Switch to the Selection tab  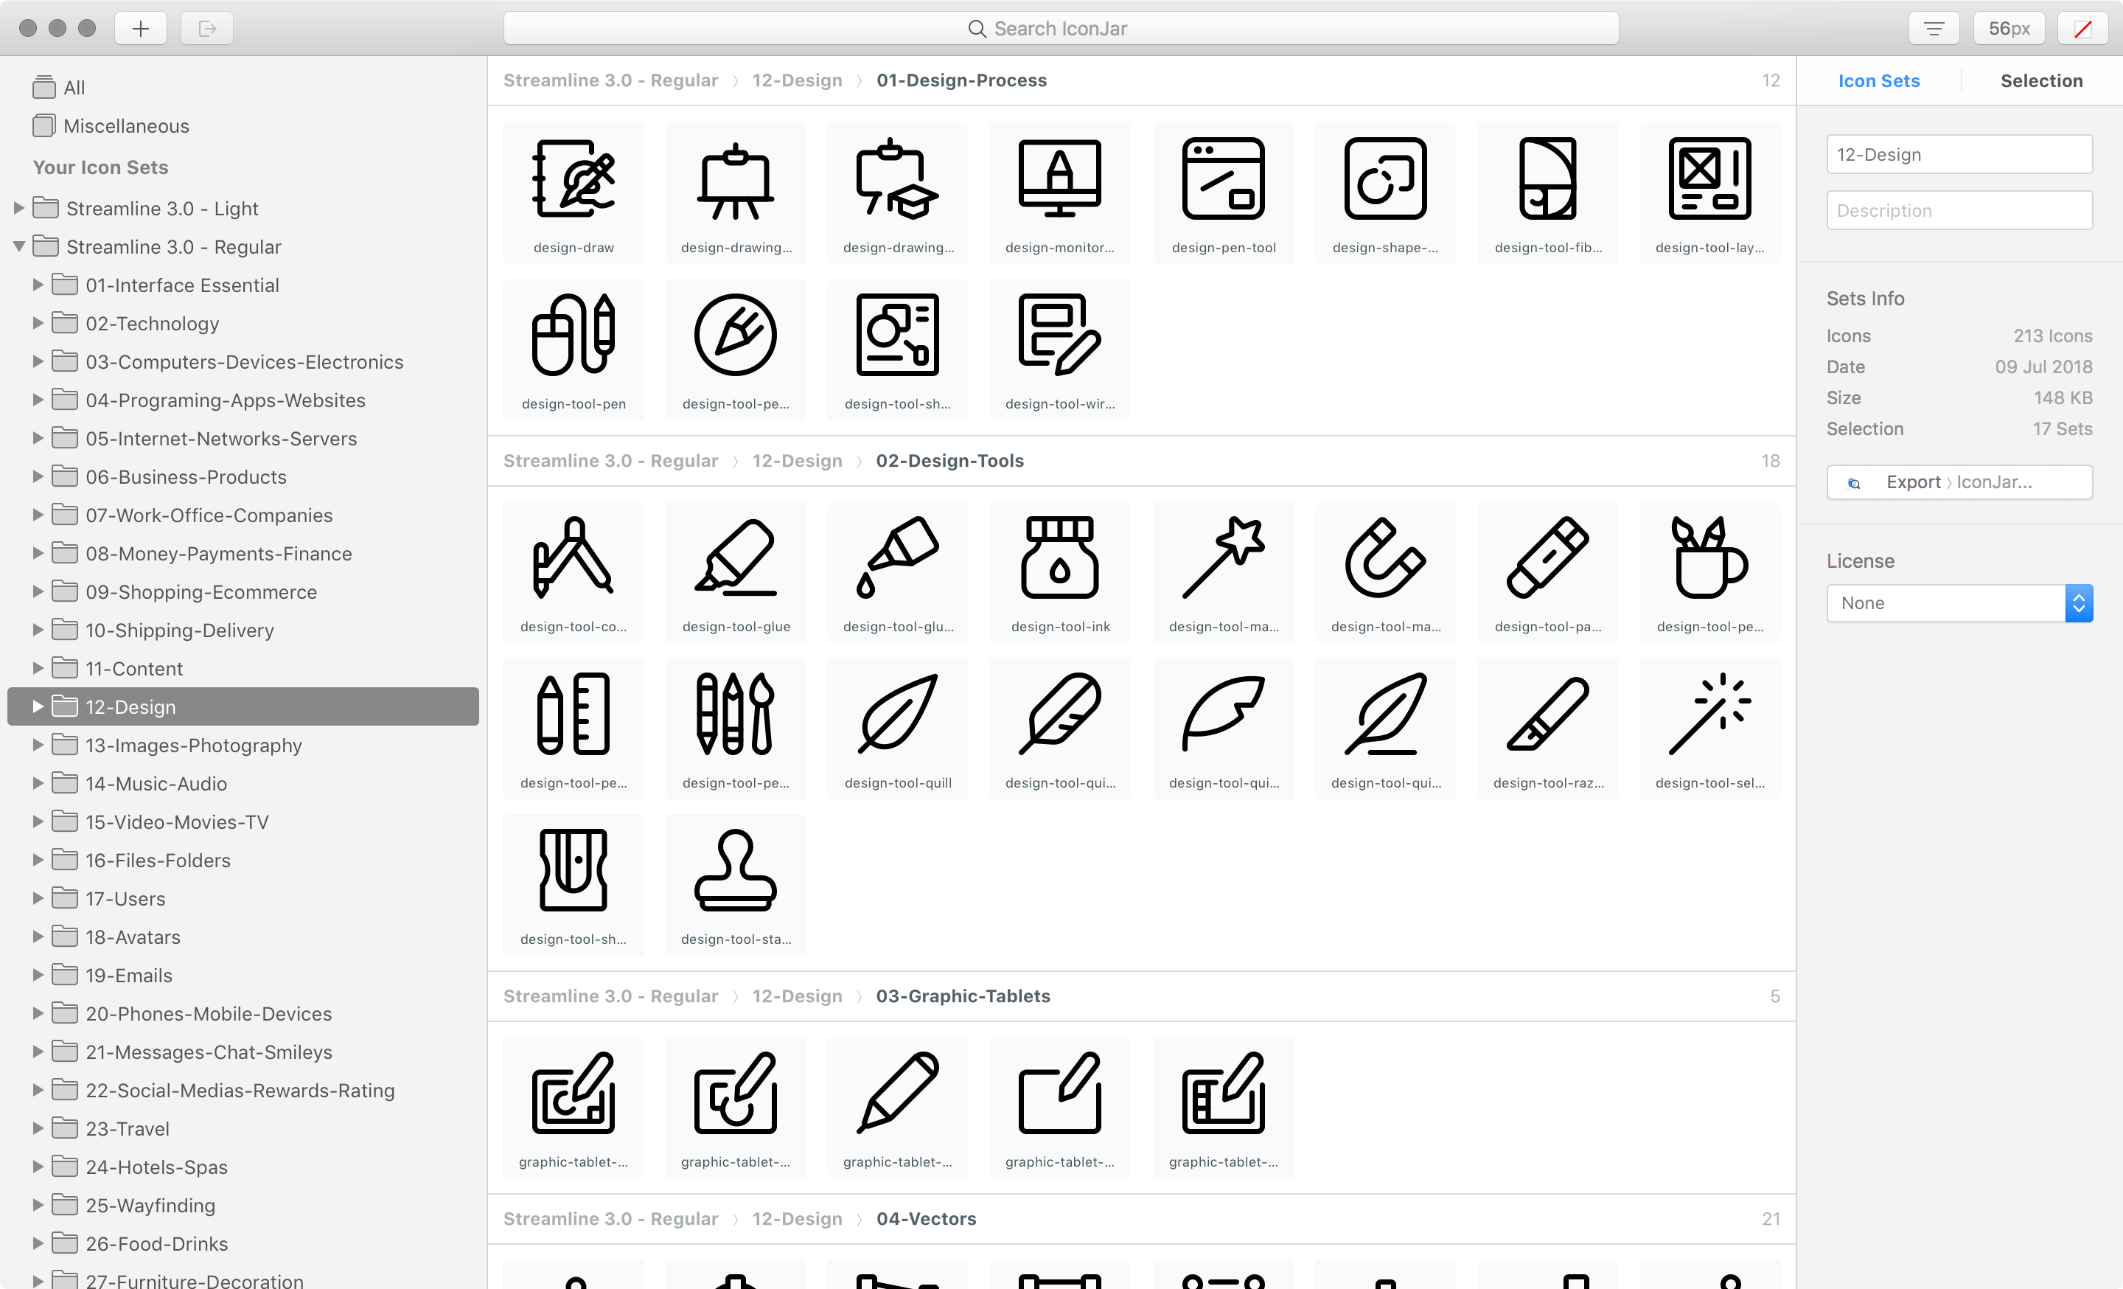[x=2041, y=80]
